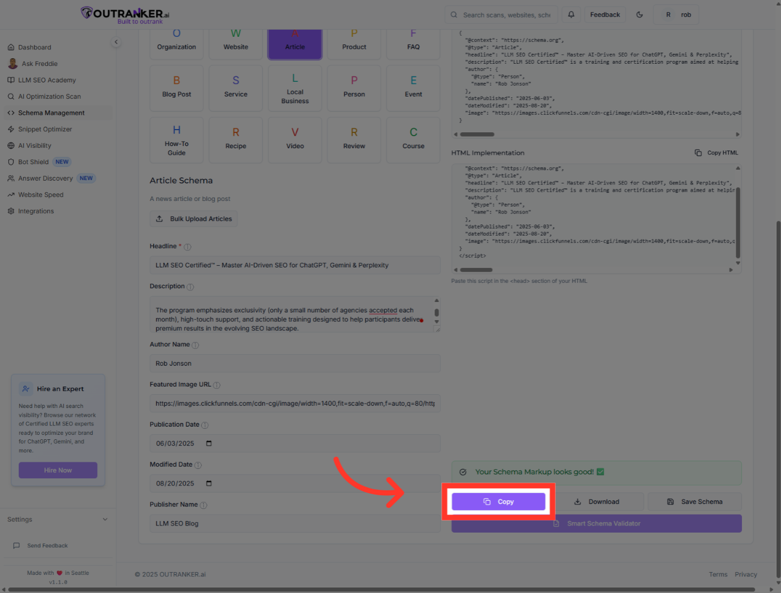Open the rob user account menu
Viewport: 781px width, 593px height.
[x=676, y=15]
